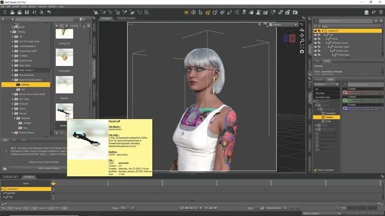Click the question-mark Help icon

click(x=381, y=12)
